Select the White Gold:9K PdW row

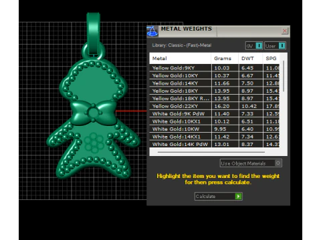click(215, 113)
